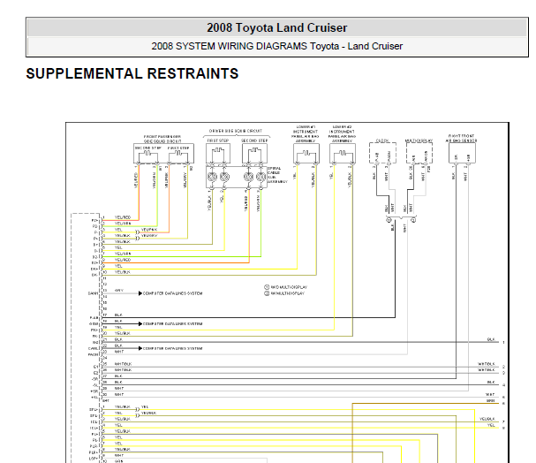Click the 'RIGHT FRONT AIR BAG SENSOR' label
The height and width of the screenshot is (463, 536).
tap(462, 138)
